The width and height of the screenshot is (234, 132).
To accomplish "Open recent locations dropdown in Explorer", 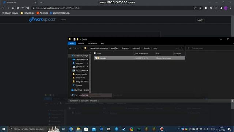I will click(79, 48).
